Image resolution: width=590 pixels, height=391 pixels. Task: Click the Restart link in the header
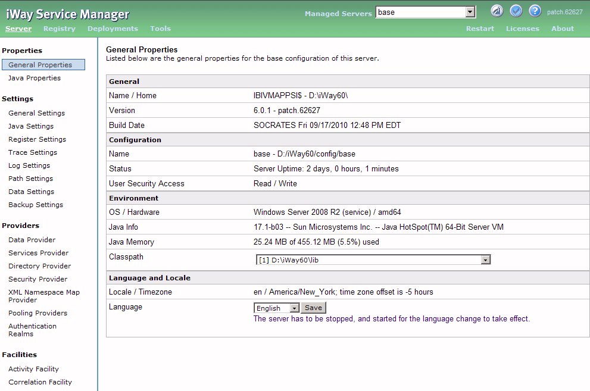tap(480, 29)
